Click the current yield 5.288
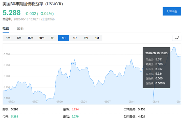This screenshot has width=183, height=120. coord(12,13)
